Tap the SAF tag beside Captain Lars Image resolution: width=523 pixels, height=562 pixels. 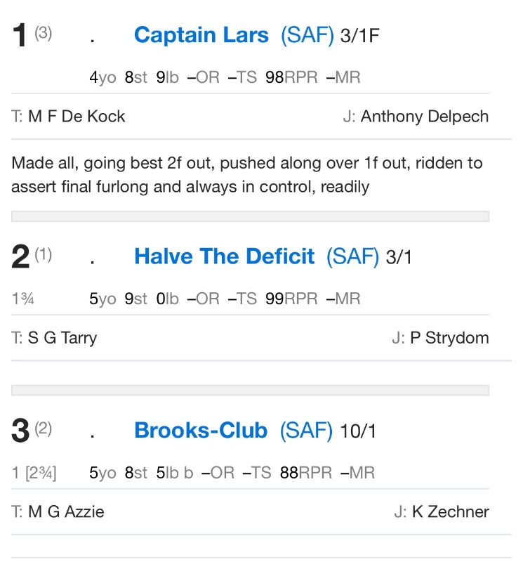(x=307, y=35)
